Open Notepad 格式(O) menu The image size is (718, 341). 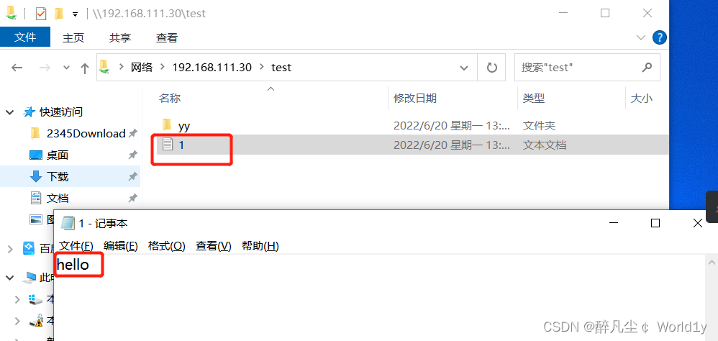point(167,246)
